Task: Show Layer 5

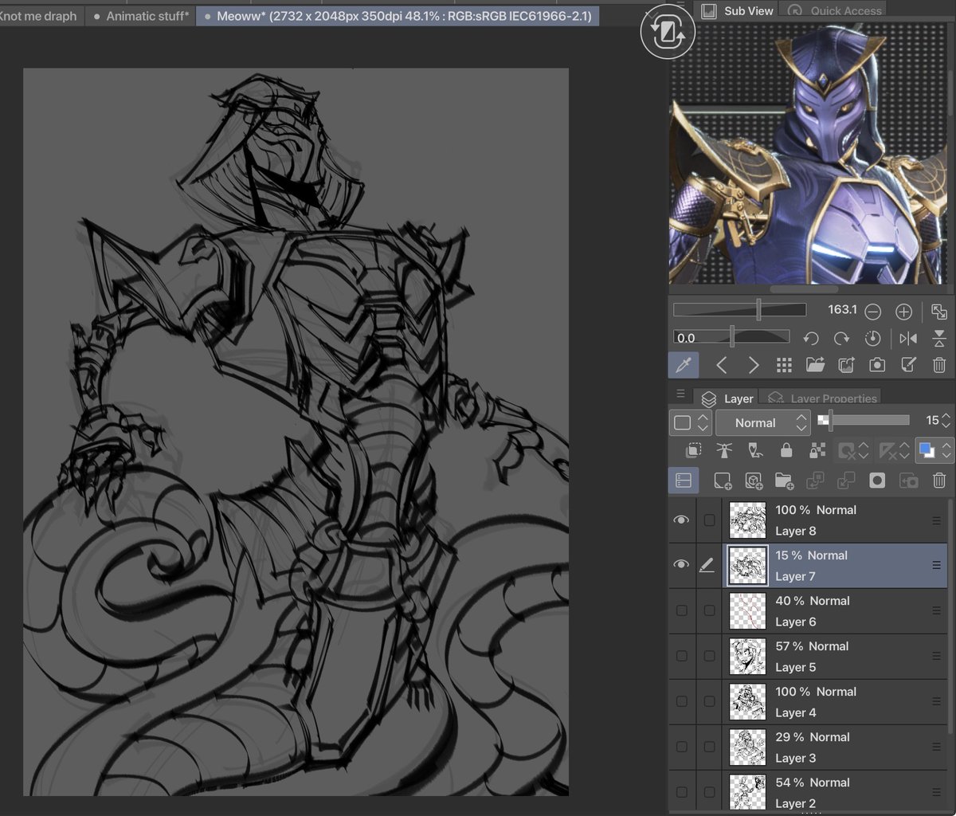Action: pos(681,657)
